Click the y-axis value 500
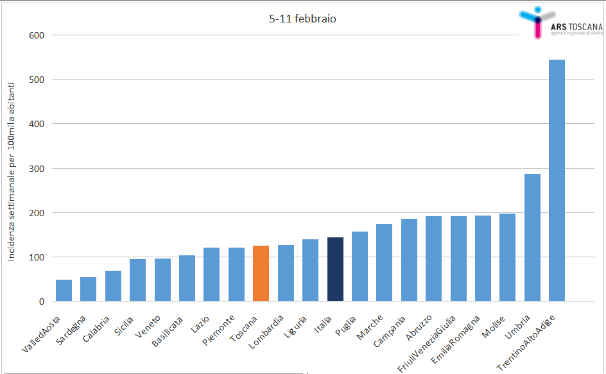 click(x=37, y=80)
